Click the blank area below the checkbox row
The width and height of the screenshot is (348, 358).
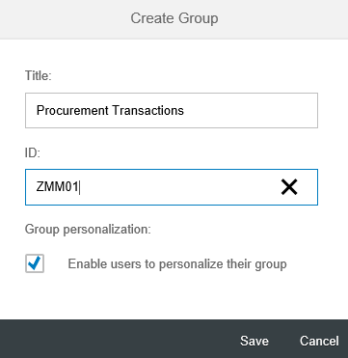[174, 296]
